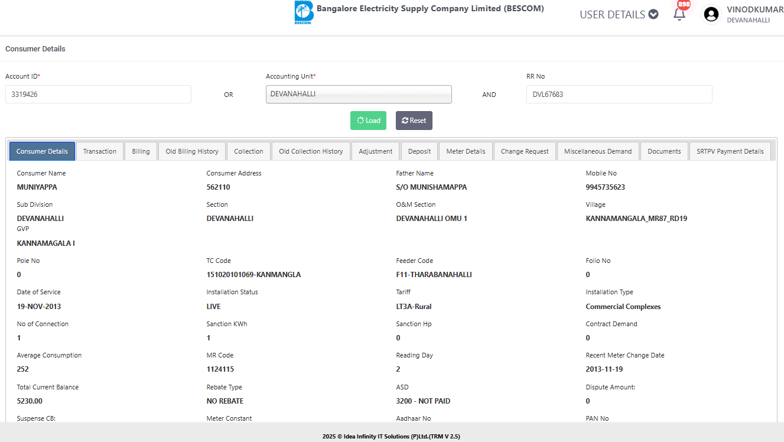The height and width of the screenshot is (442, 784).
Task: Focus the RR No input field
Action: (619, 94)
